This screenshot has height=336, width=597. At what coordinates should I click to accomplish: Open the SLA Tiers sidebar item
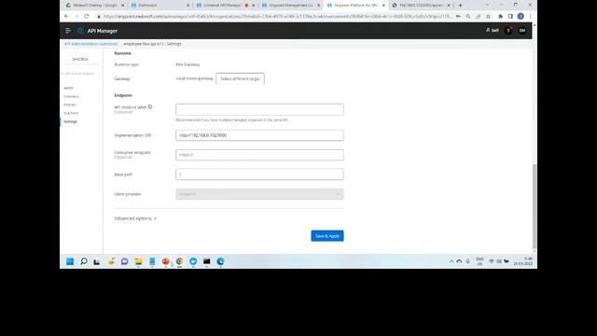tap(71, 113)
